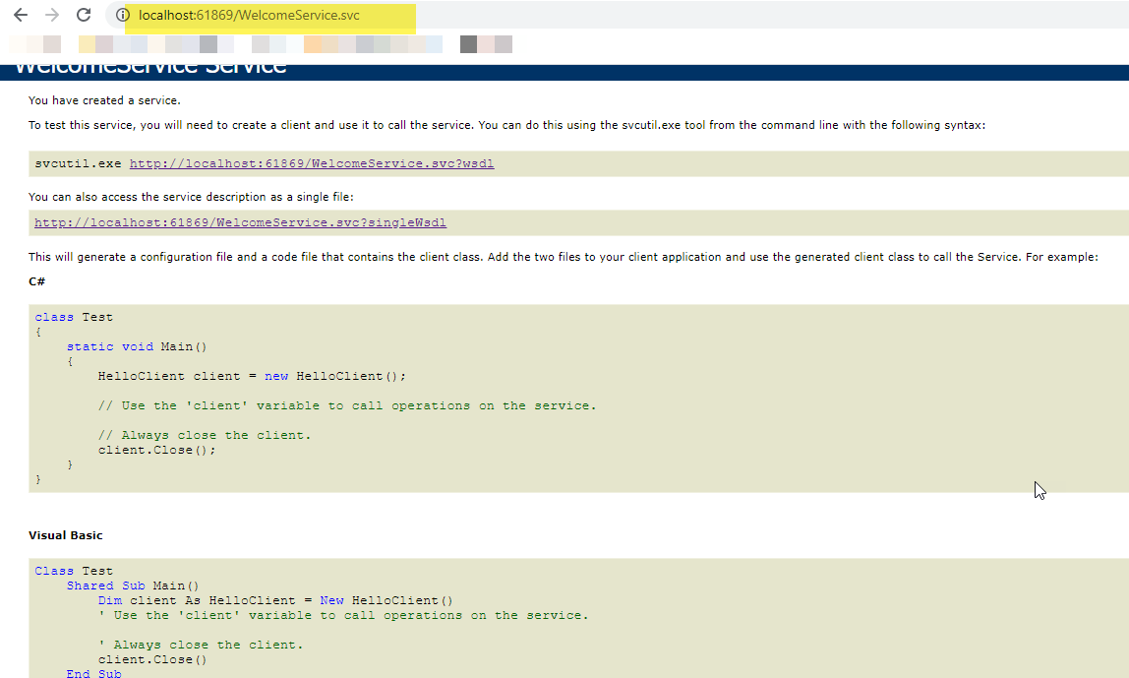Open the WelcomeService.svc?wsdl link
This screenshot has height=678, width=1129.
click(x=312, y=163)
